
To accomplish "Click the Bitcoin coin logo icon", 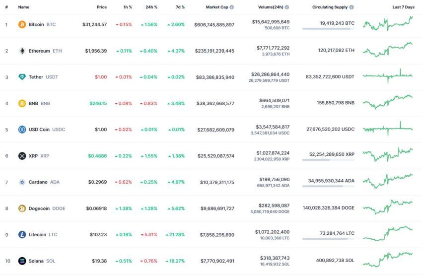I will click(x=22, y=24).
